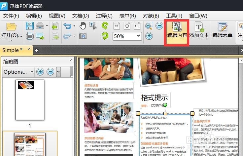Open the thumbnail Options dropdown
This screenshot has height=156, width=243.
(x=18, y=72)
